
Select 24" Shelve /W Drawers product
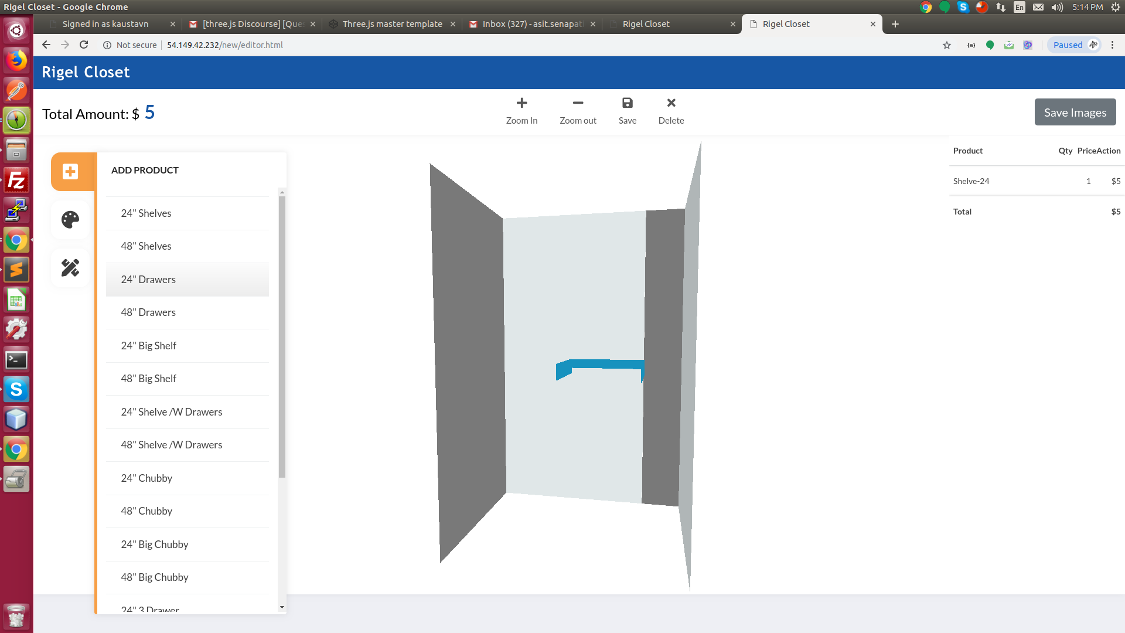[187, 412]
